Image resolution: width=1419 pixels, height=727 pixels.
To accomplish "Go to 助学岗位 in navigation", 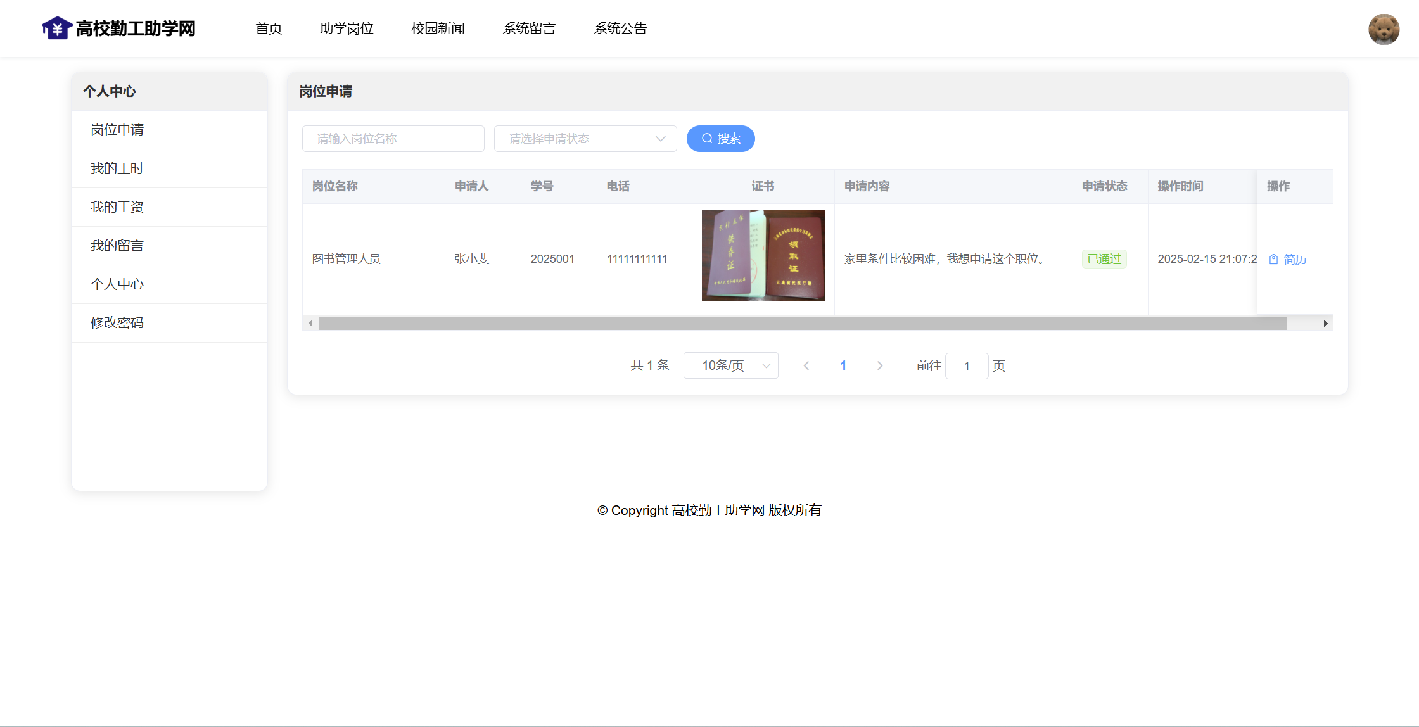I will 347,28.
